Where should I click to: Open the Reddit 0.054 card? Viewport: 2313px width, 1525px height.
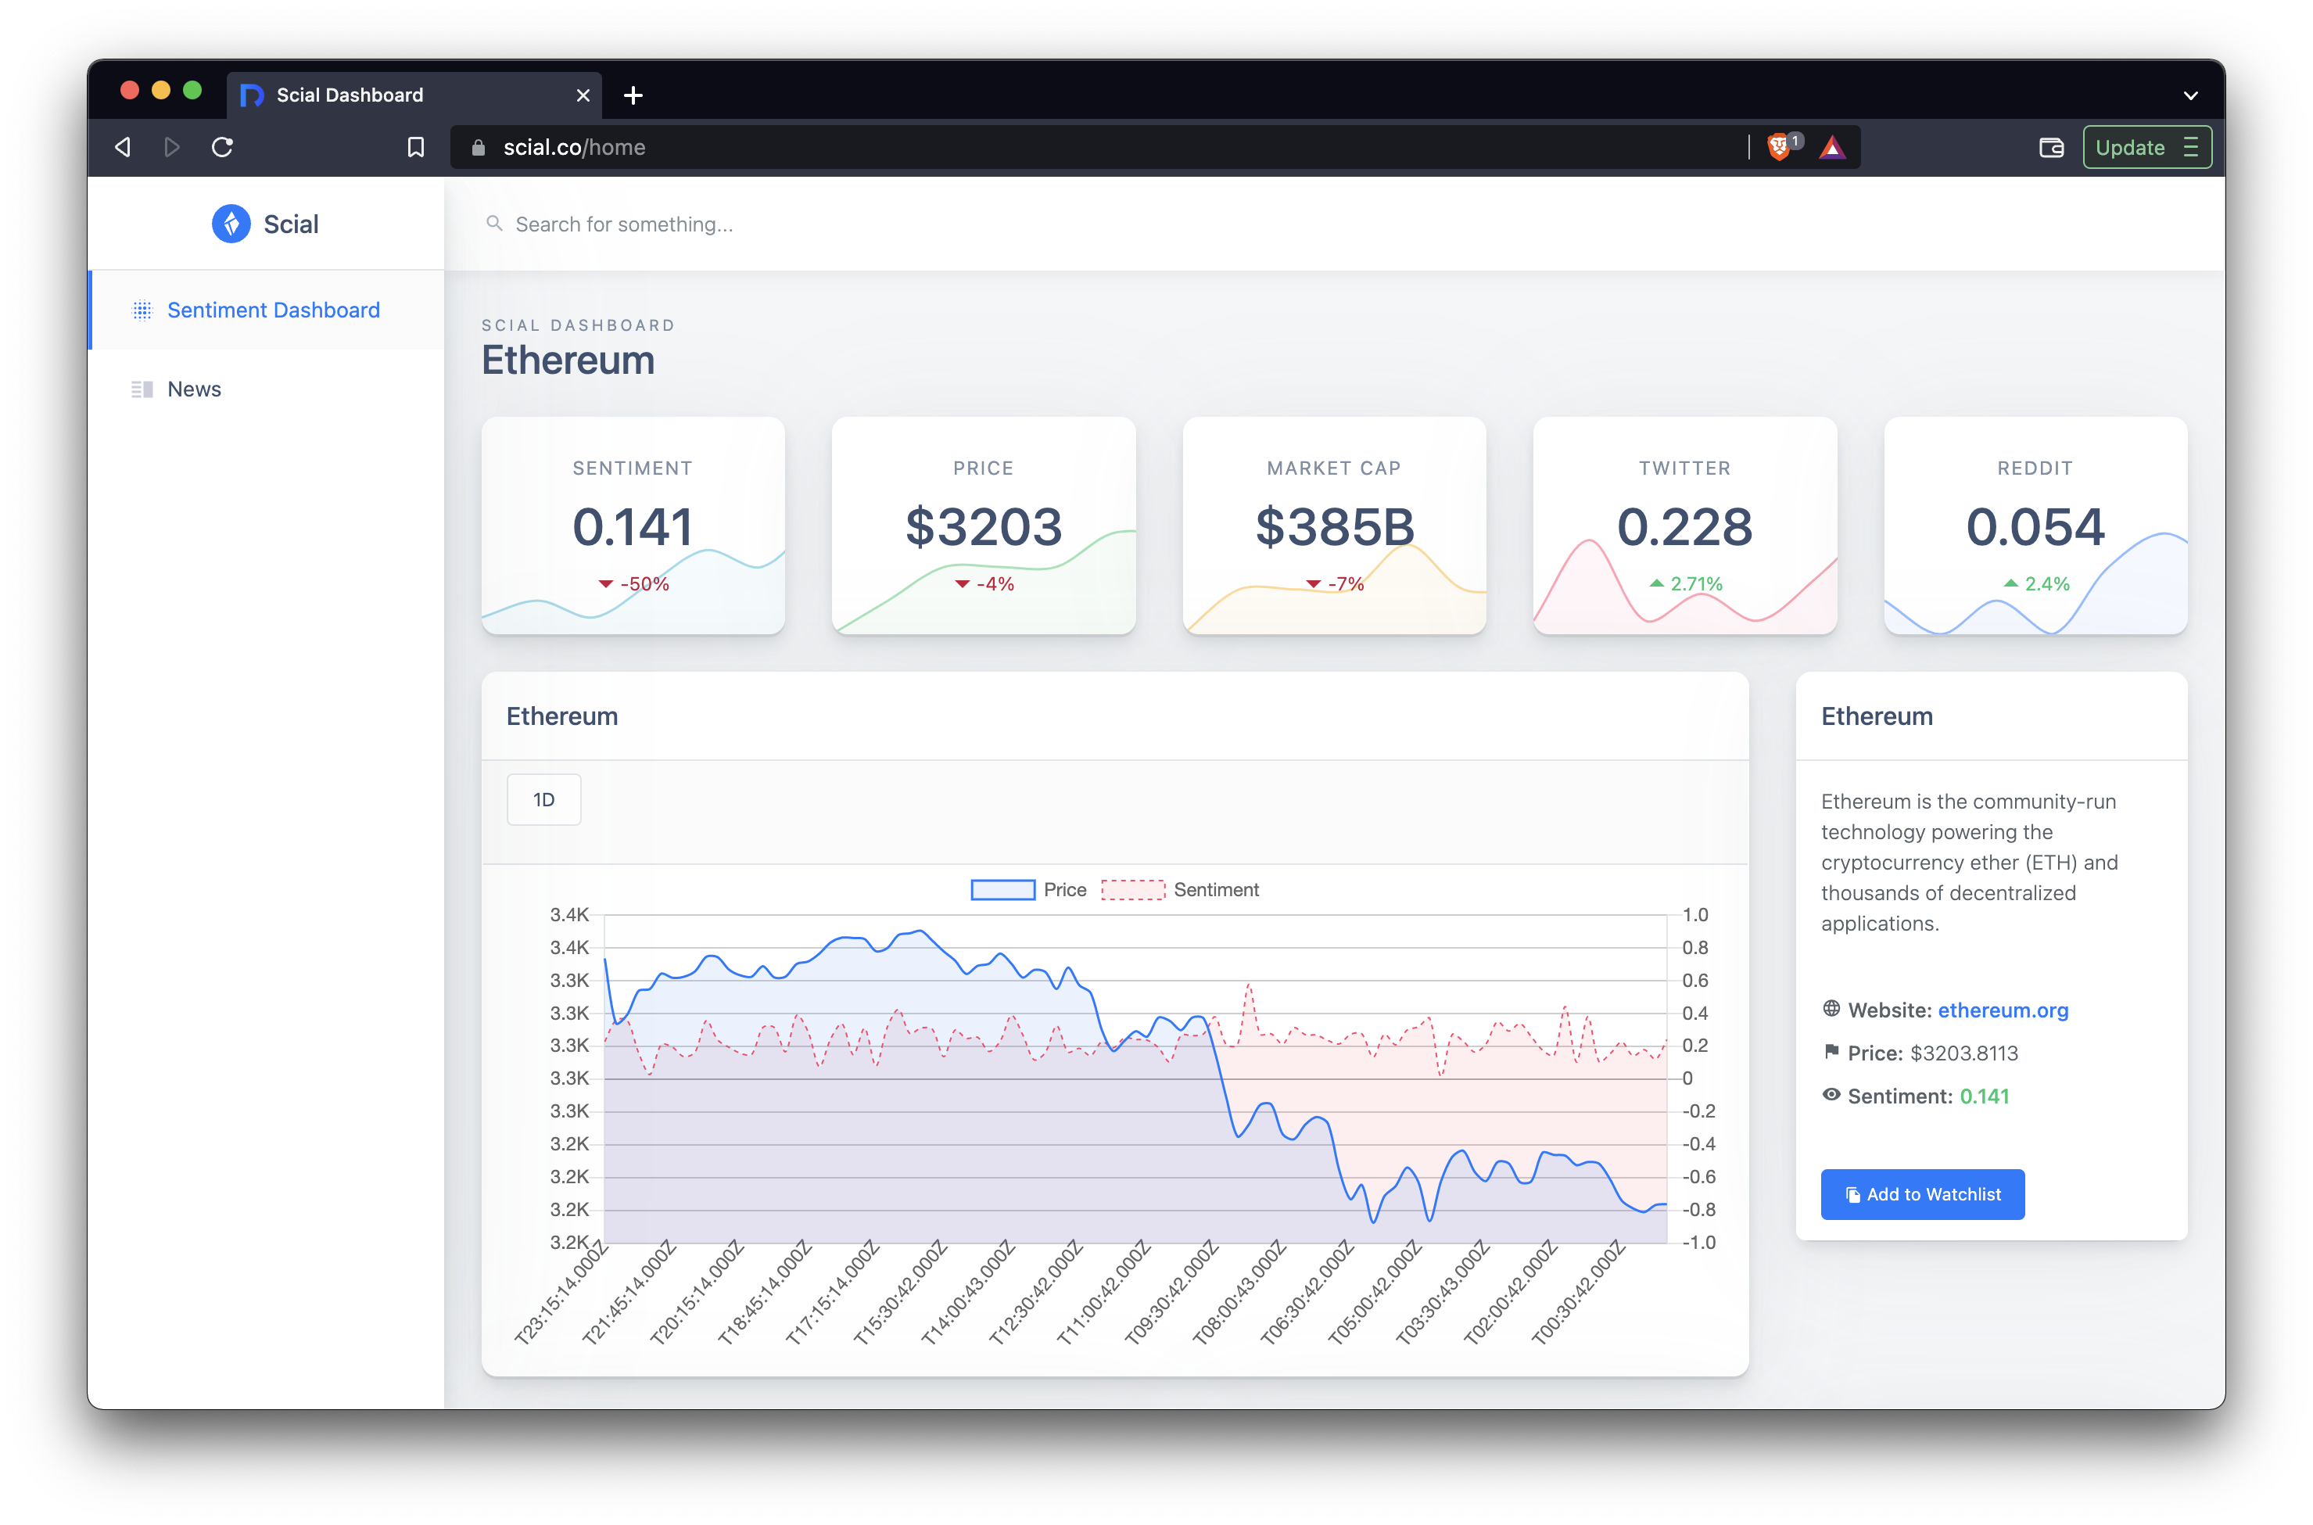[2036, 526]
